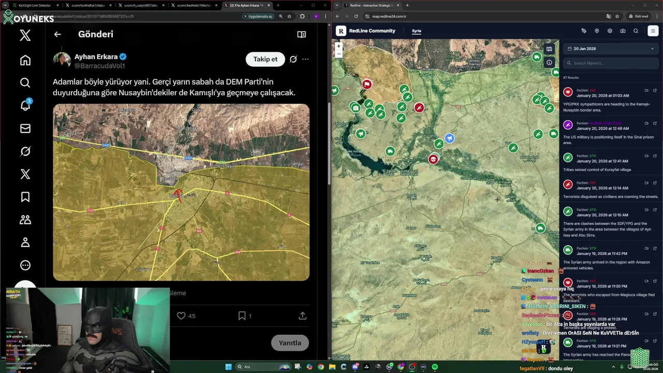
Task: Open Bookmarks in X sidebar
Action: tap(25, 197)
